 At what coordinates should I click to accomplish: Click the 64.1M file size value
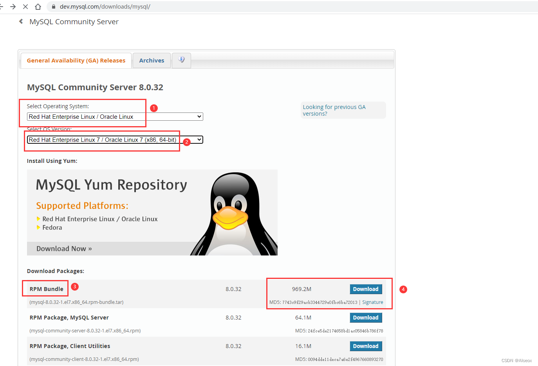(303, 318)
